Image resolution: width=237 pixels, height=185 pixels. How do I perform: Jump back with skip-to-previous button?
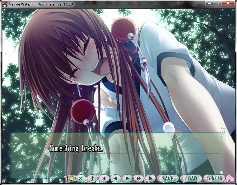(x=104, y=179)
